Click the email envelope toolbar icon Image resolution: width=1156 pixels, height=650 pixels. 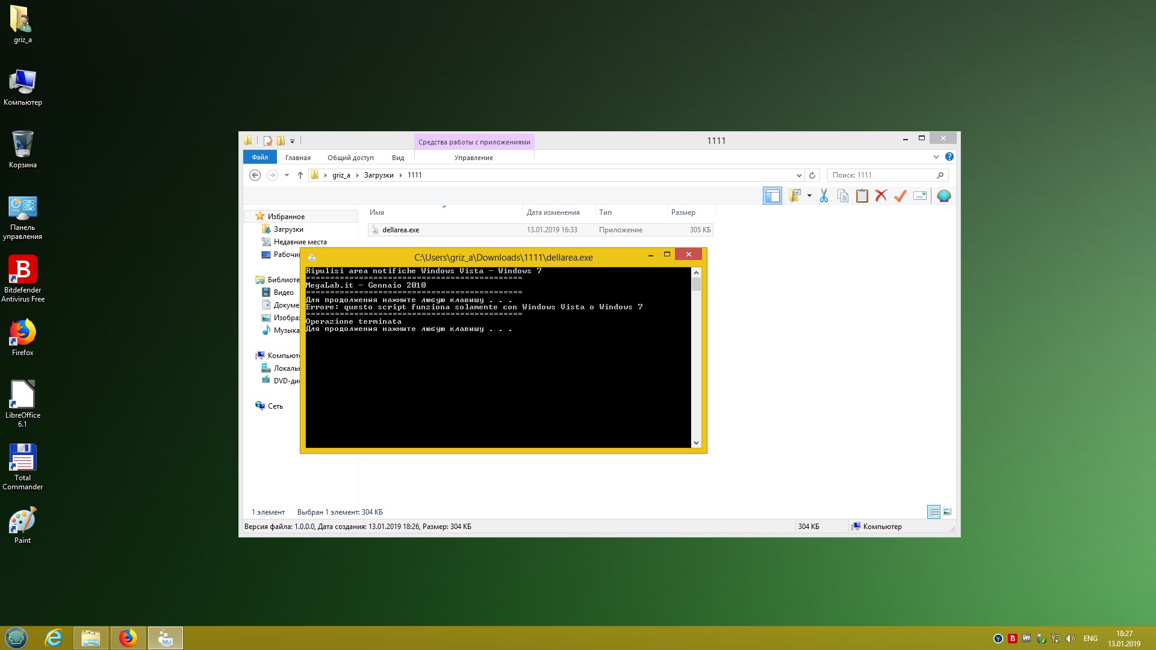pyautogui.click(x=920, y=196)
